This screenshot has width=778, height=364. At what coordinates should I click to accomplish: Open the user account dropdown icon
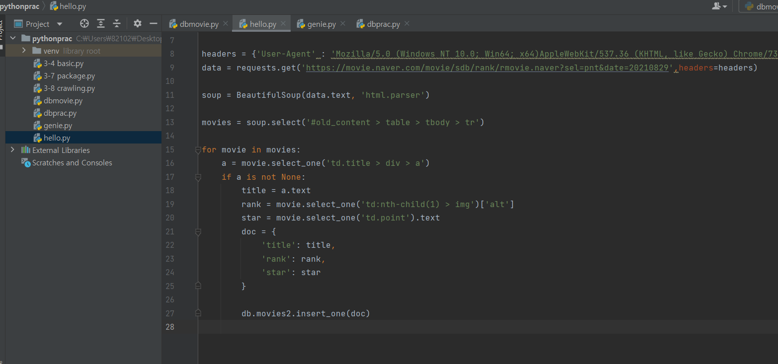click(x=719, y=6)
